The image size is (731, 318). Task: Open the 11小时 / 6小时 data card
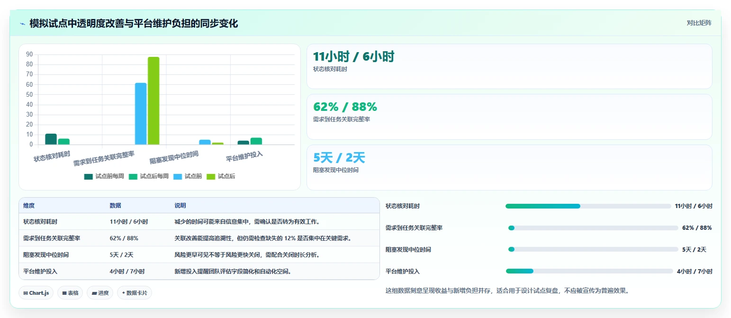[x=509, y=66]
